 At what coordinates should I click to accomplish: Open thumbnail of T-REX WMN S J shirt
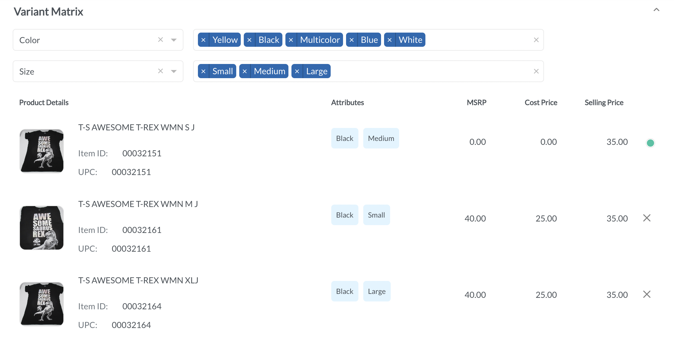click(x=42, y=151)
